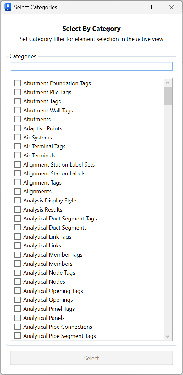Click inside the Categories search field
The height and width of the screenshot is (375, 183).
(91, 66)
